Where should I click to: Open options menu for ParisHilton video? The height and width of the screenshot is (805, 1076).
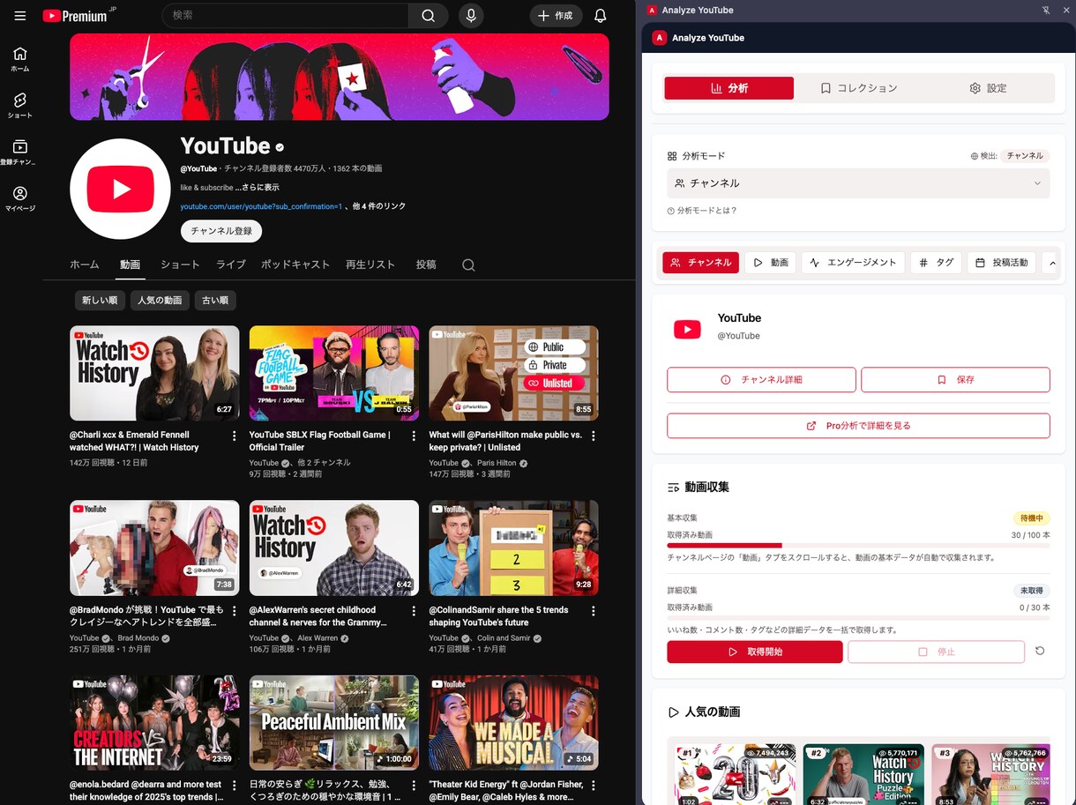click(594, 436)
